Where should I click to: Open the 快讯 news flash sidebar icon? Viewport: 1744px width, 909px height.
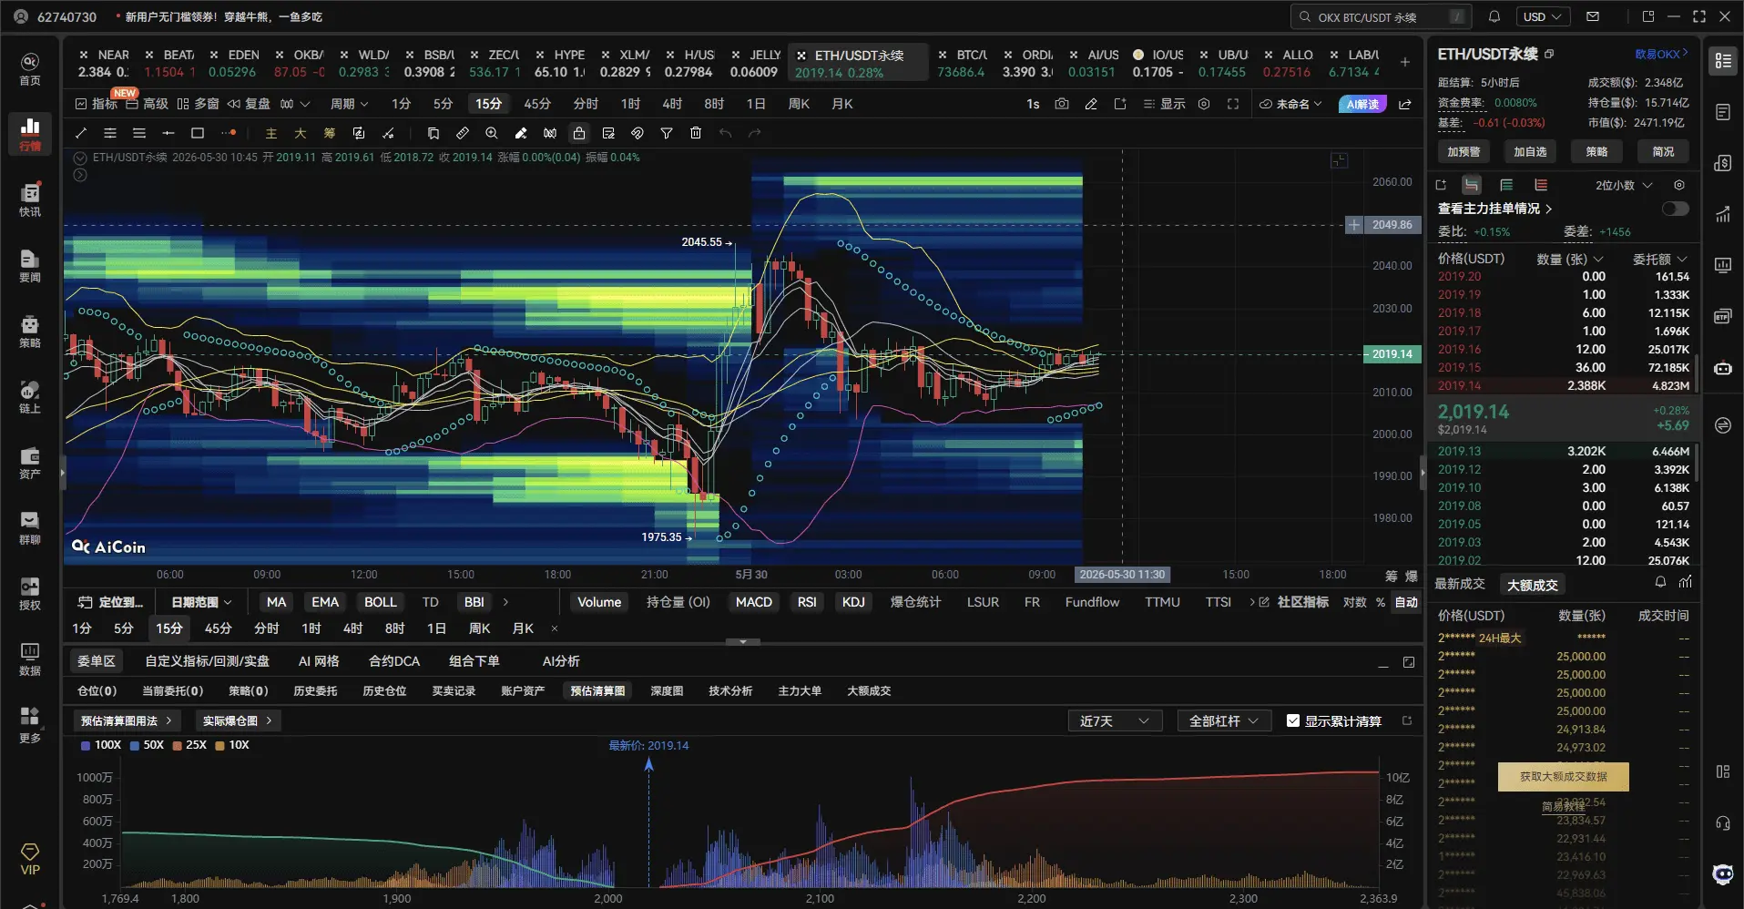click(30, 199)
